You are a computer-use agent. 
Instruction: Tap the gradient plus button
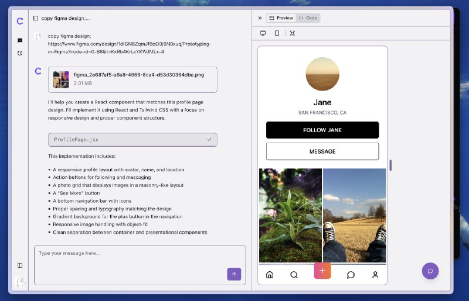tap(322, 271)
